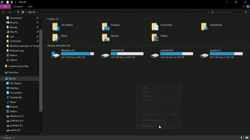Screen dimensions: 250x140
Task: Select 3D Objects under This PC in sidebar
Action: (x=14, y=83)
